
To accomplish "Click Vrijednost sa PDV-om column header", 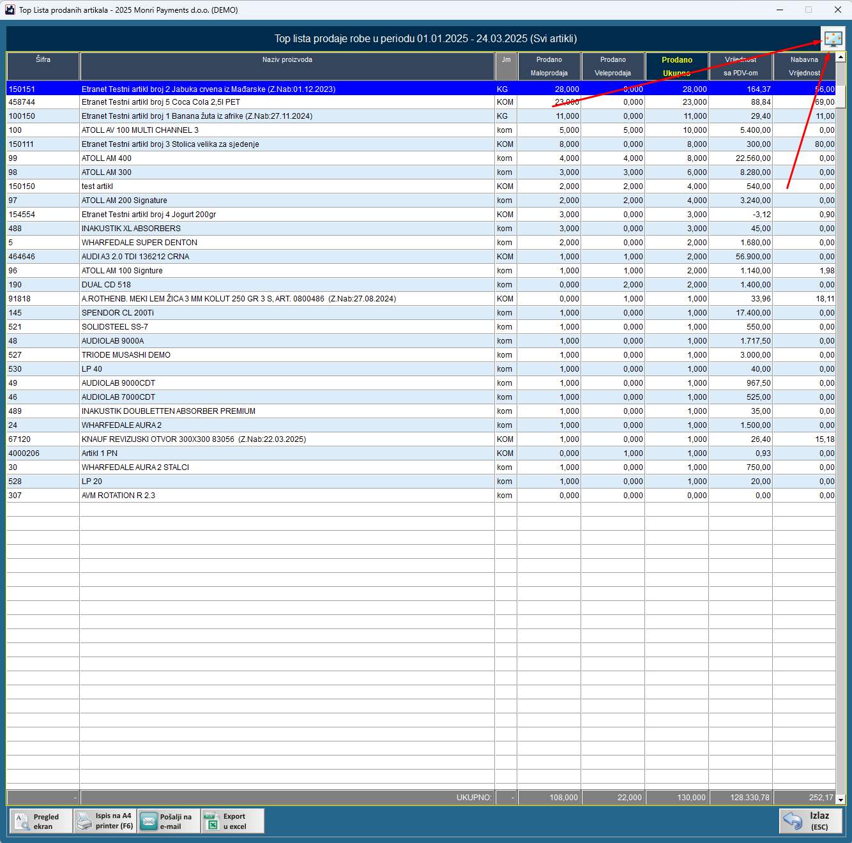I will click(x=741, y=66).
